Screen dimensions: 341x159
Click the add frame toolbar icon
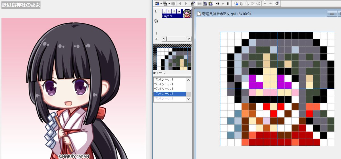point(157,4)
